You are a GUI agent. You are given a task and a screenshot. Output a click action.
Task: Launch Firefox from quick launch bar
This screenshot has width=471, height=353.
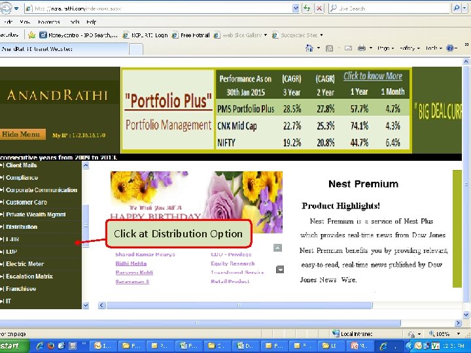point(50,346)
